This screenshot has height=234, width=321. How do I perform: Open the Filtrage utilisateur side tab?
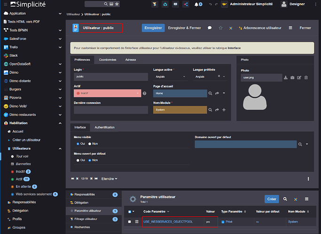(94, 219)
